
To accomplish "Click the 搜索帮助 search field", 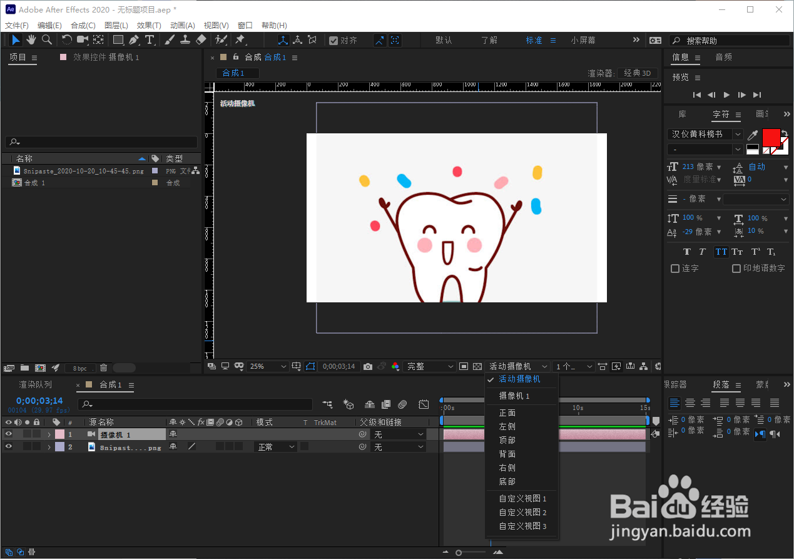I will point(730,40).
